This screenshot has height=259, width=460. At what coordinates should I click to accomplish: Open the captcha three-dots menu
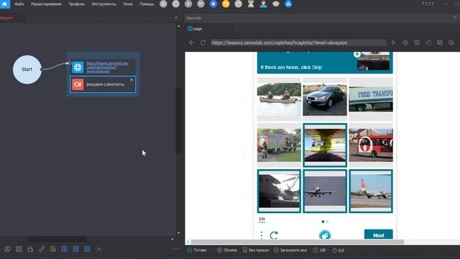[262, 235]
